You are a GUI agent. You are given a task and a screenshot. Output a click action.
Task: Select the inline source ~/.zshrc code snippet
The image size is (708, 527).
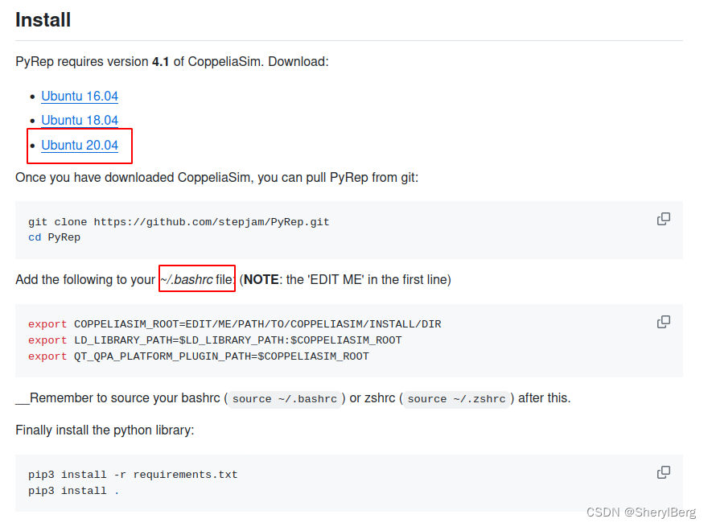click(x=455, y=398)
